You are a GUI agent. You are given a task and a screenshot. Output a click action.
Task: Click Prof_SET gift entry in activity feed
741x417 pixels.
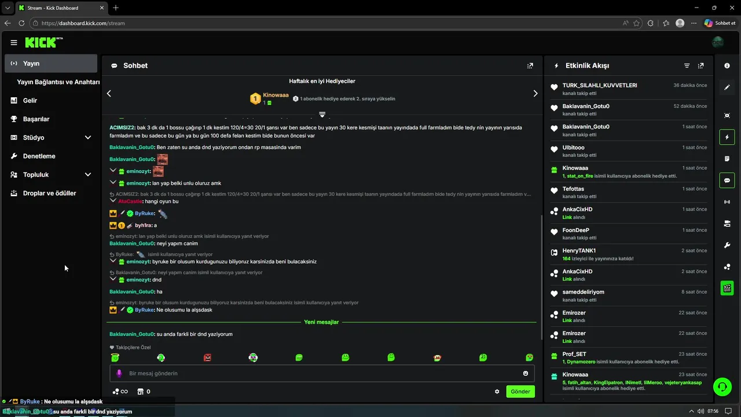click(629, 357)
